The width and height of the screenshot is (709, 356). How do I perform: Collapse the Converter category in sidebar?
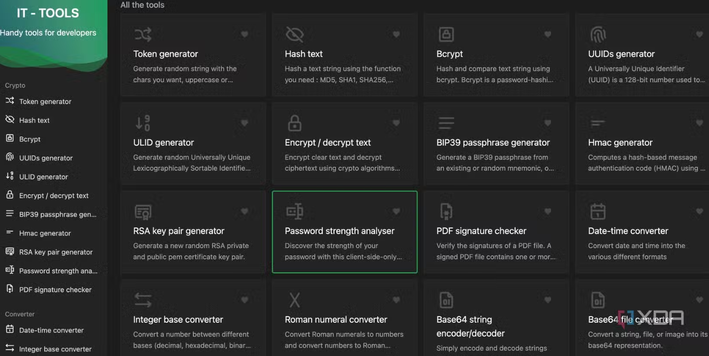pos(19,314)
